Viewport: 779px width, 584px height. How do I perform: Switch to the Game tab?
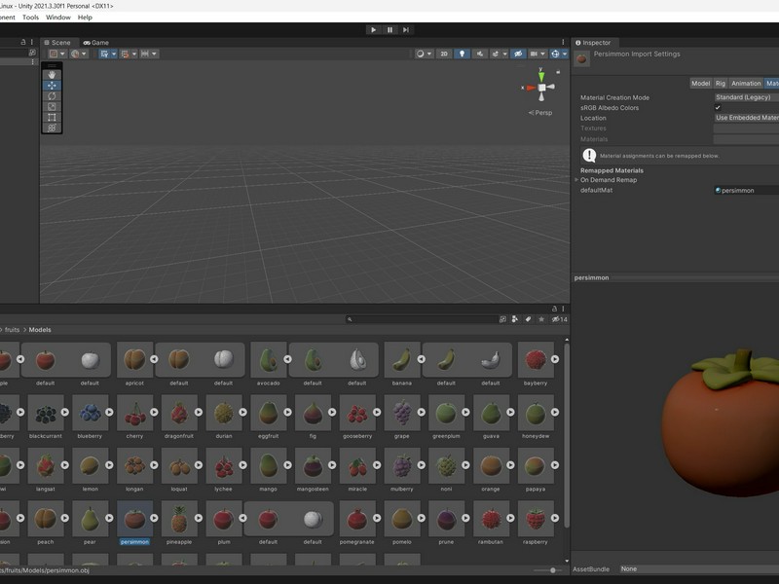(95, 43)
